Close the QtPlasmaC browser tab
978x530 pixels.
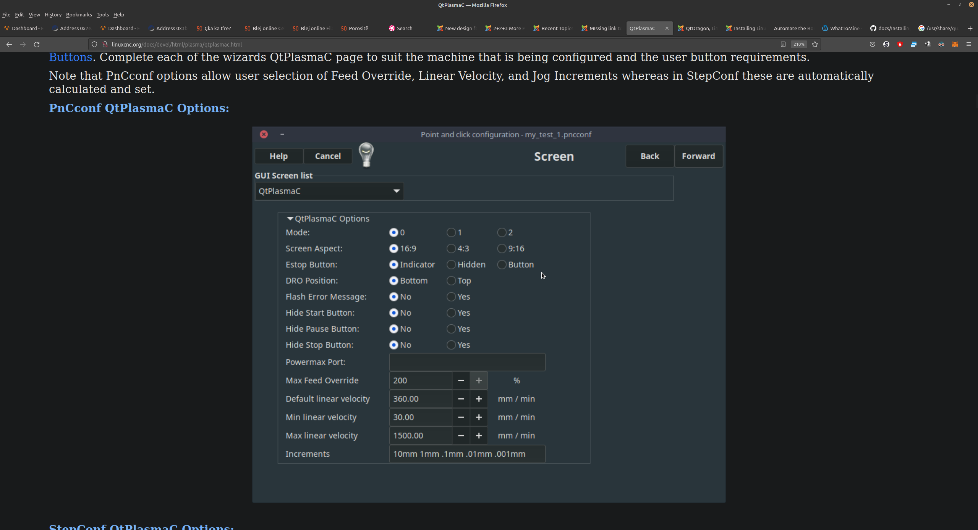[x=667, y=28]
